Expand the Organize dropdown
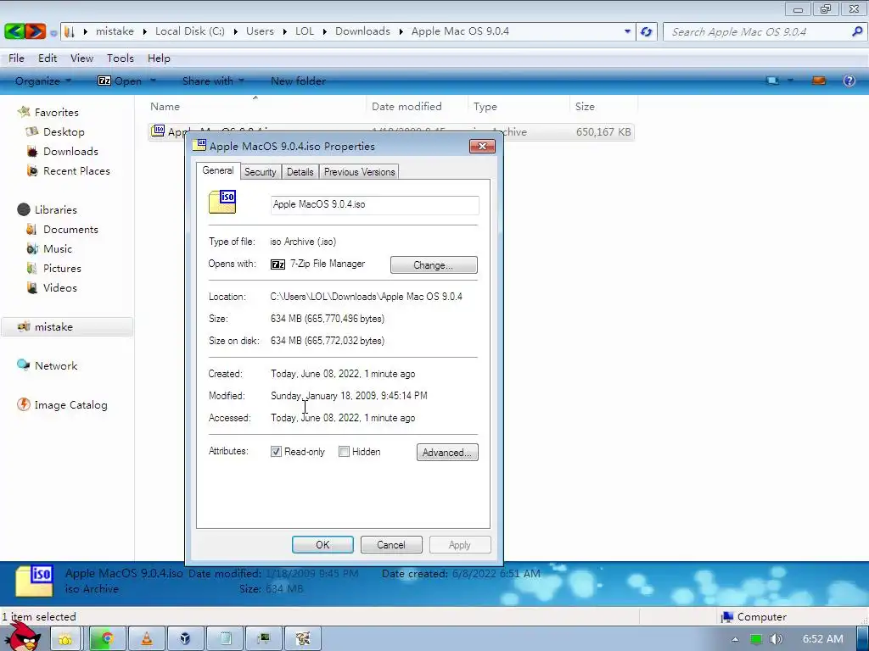 (x=43, y=81)
